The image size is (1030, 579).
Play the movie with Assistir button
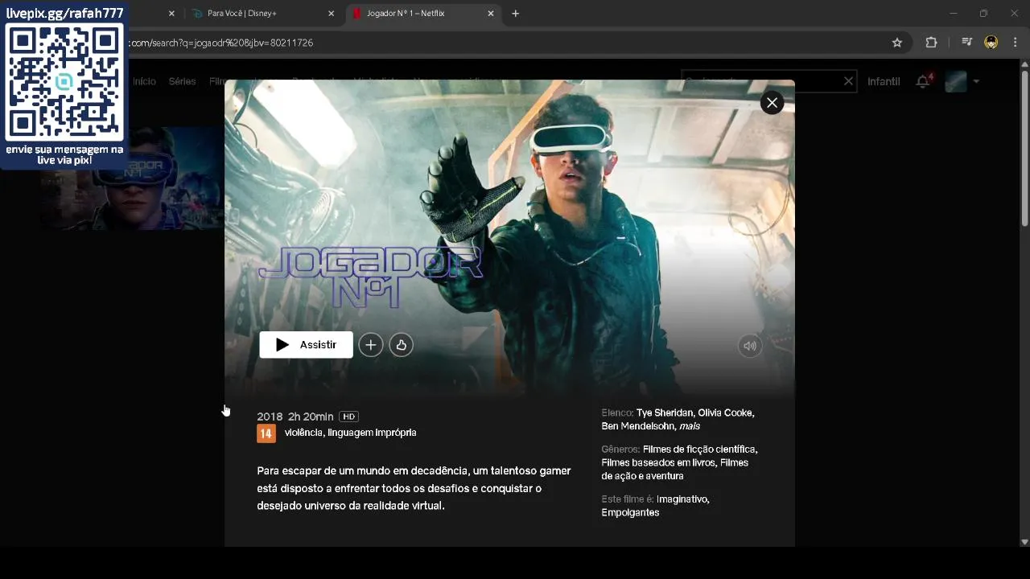306,344
